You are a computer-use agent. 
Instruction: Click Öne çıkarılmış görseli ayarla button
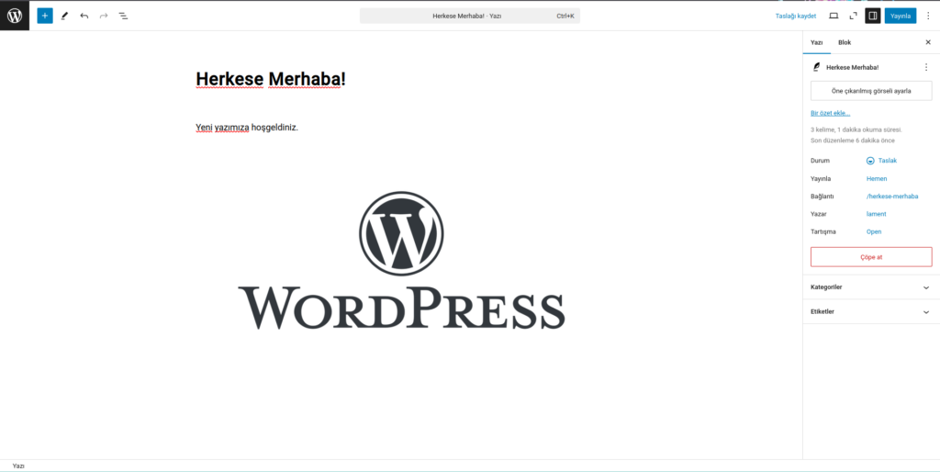(870, 91)
